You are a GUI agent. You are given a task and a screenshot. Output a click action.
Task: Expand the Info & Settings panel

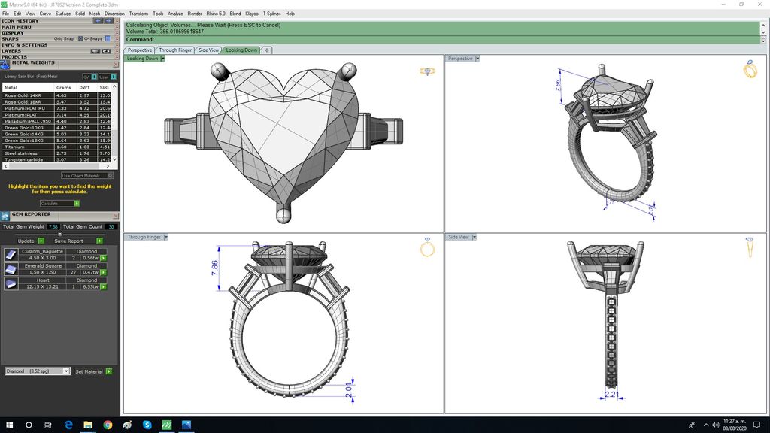coord(25,44)
